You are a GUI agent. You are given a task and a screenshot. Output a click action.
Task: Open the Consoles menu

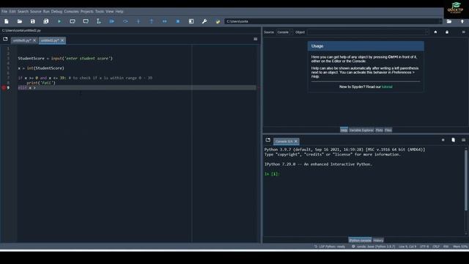pos(71,12)
